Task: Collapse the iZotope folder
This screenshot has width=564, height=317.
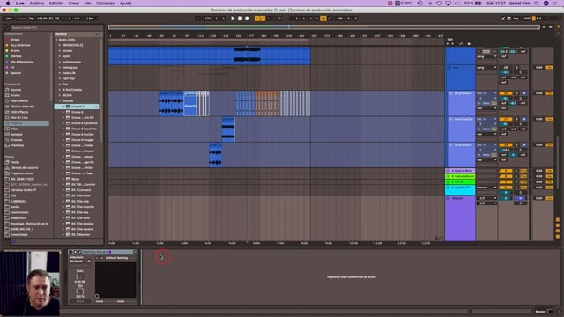Action: point(60,101)
